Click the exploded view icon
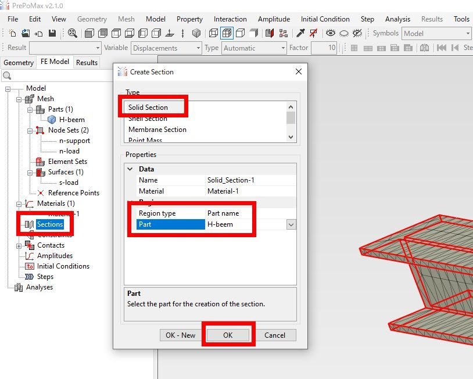Screen dimensions: 473x379 283,33
